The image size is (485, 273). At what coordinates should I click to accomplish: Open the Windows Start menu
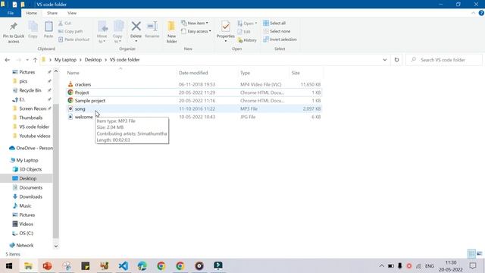(9, 266)
